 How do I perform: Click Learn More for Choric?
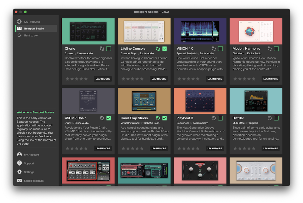pyautogui.click(x=103, y=79)
